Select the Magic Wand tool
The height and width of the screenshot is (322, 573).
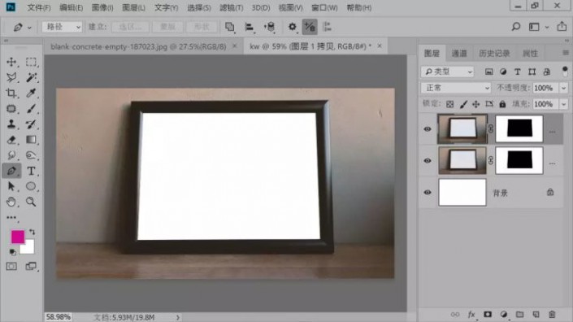coord(31,77)
